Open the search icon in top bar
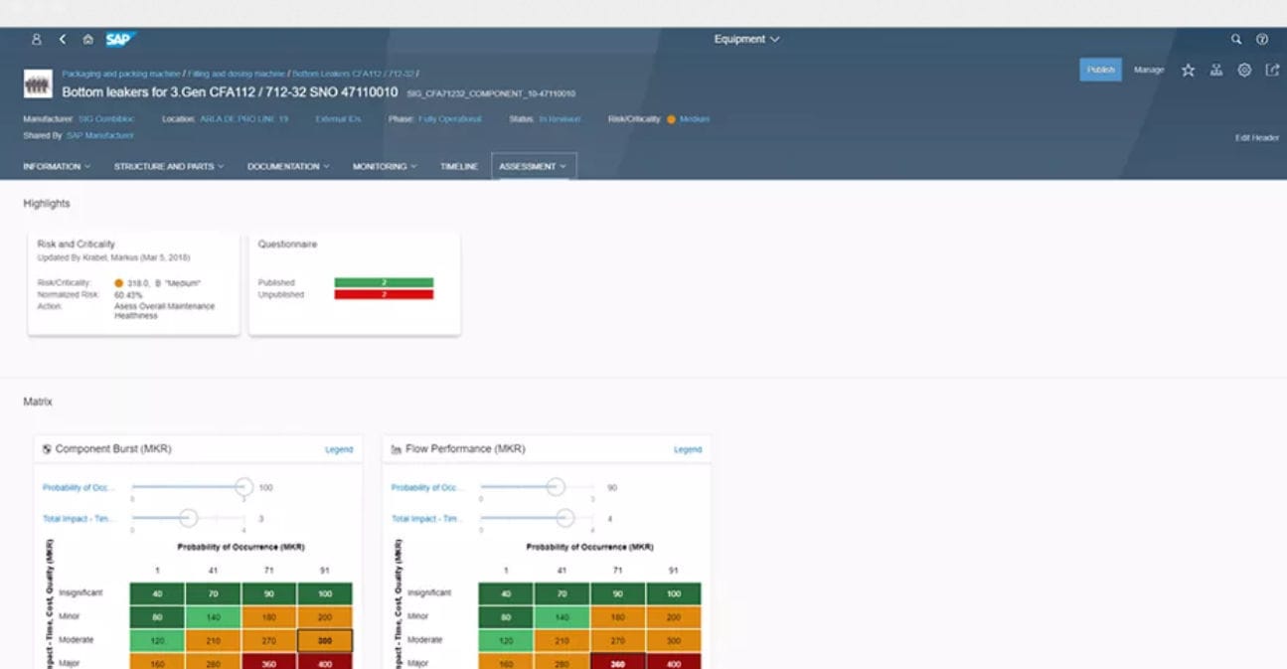This screenshot has width=1287, height=669. (1235, 39)
